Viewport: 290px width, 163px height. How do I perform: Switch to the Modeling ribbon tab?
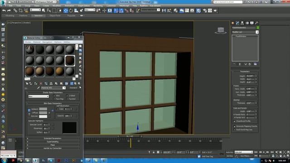pyautogui.click(x=10, y=16)
